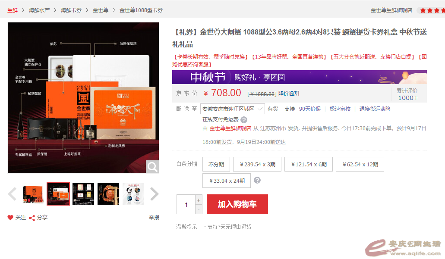The width and height of the screenshot is (445, 259).
Task: Click the help icon beside 在线支付免运费
Action: 244,120
